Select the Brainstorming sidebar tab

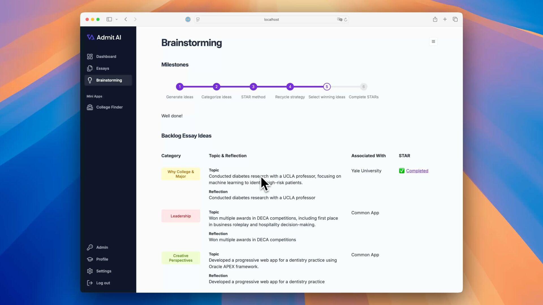pos(108,80)
